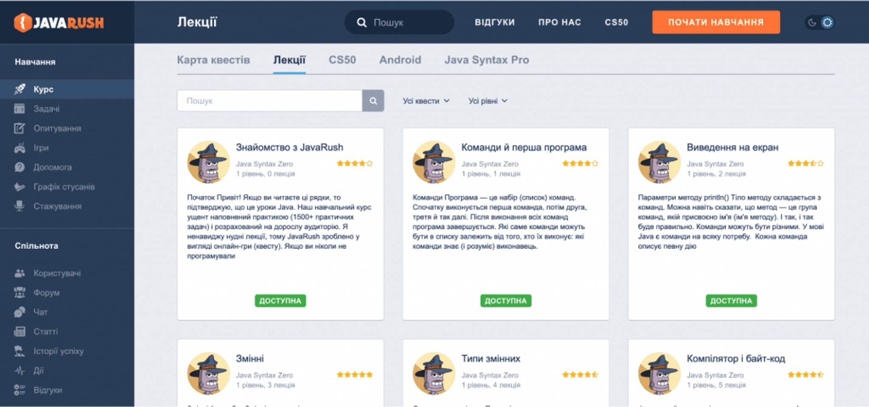Viewport: 869px width, 407px height.
Task: Toggle the dark/light theme switch
Action: coord(819,22)
